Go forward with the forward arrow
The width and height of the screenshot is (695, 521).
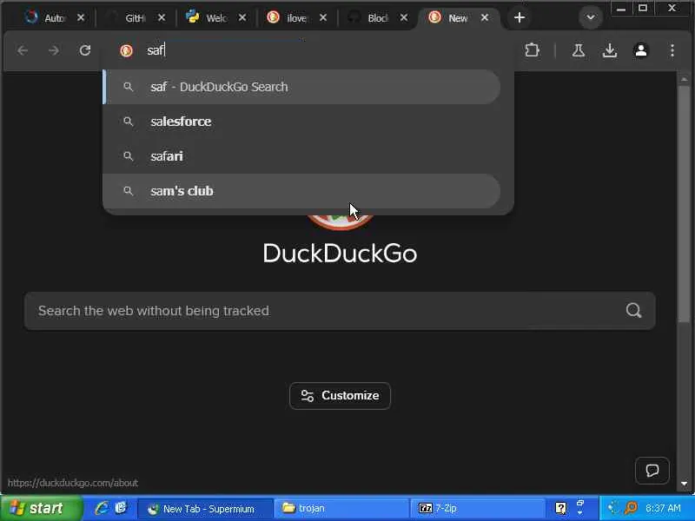(x=54, y=50)
